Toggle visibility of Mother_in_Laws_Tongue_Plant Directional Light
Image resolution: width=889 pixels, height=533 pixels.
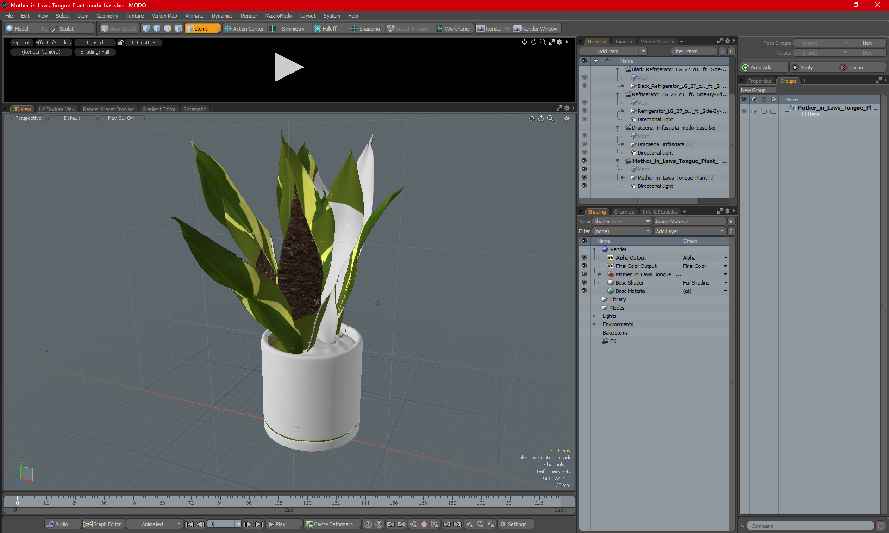[x=584, y=186]
